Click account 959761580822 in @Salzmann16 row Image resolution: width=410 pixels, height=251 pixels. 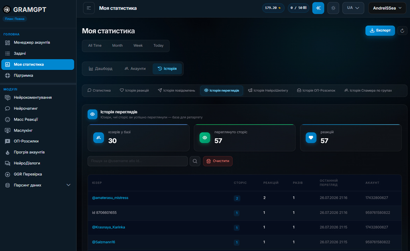377,242
